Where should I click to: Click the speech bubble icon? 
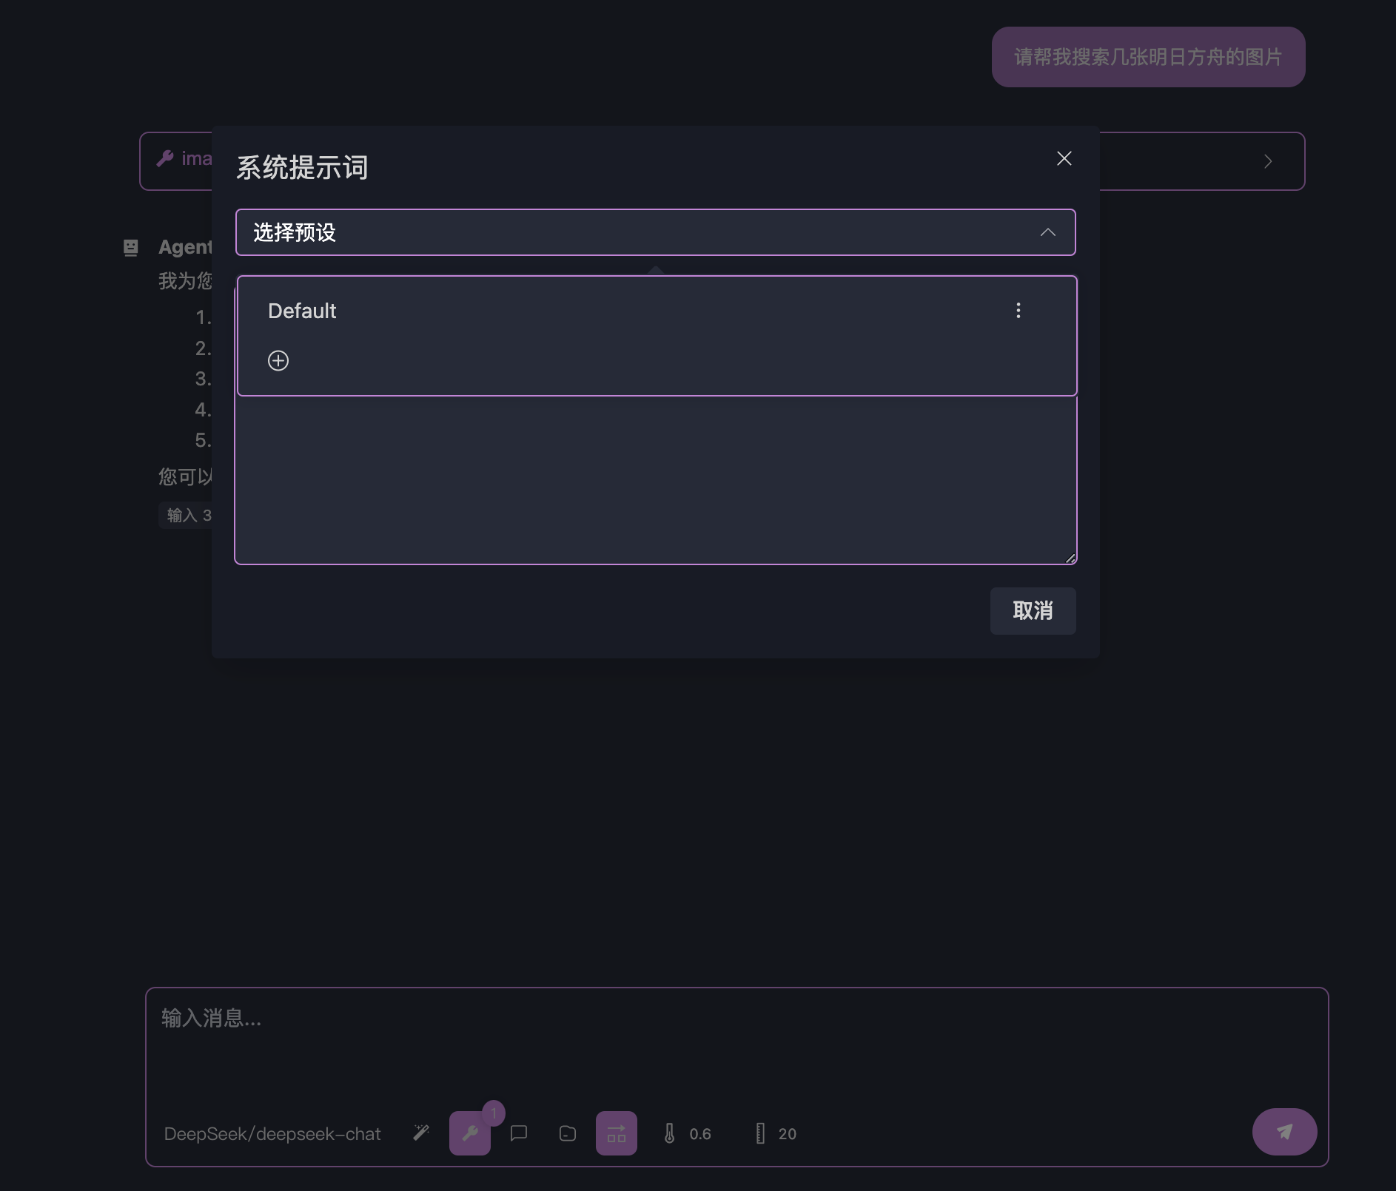tap(519, 1133)
